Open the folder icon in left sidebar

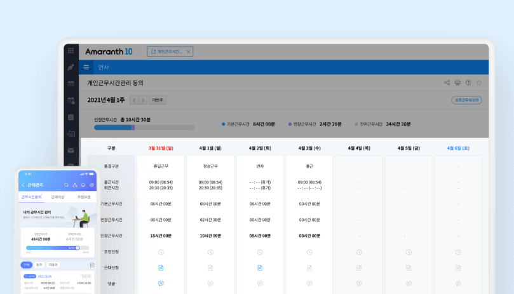click(71, 134)
